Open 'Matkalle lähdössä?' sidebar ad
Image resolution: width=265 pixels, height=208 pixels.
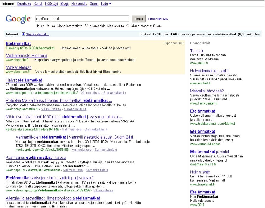pyautogui.click(x=207, y=91)
